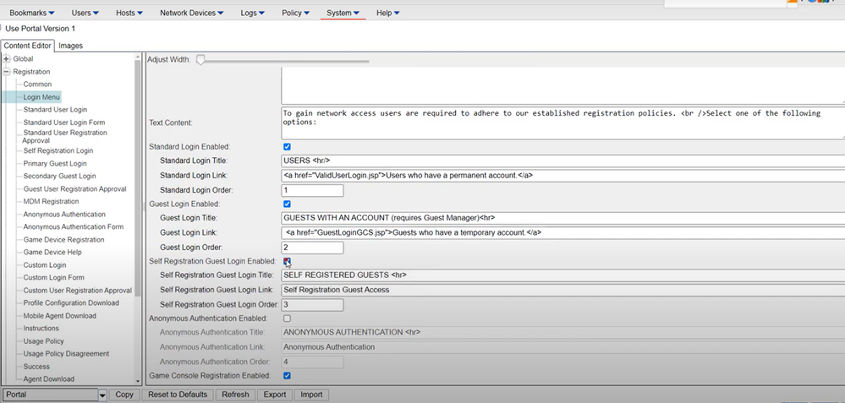Select MDM Registration tree item
This screenshot has height=403, width=845.
click(52, 202)
